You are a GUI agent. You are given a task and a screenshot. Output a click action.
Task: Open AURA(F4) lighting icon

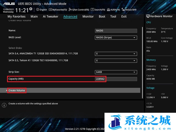click(x=108, y=10)
